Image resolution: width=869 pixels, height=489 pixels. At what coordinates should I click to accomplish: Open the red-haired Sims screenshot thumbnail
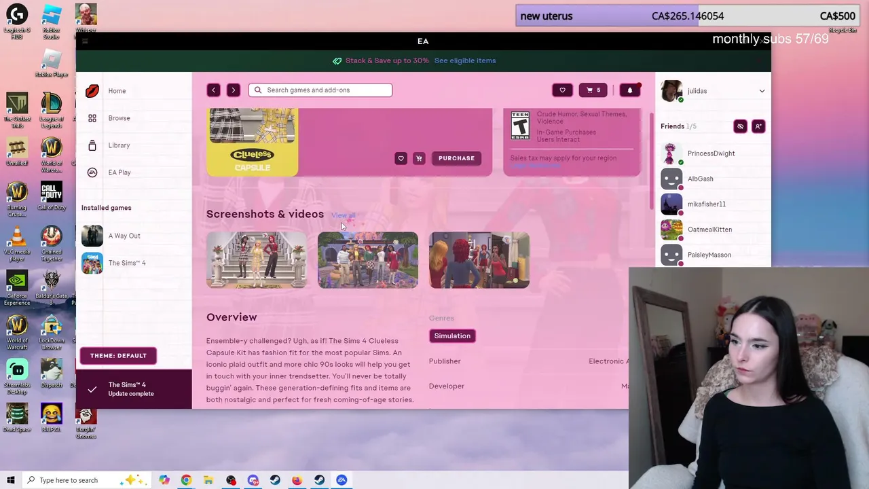point(479,260)
